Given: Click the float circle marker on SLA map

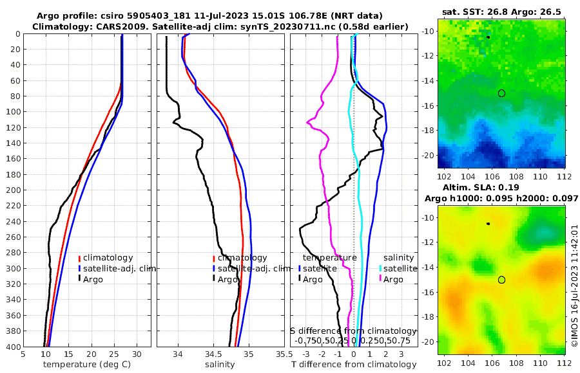Looking at the screenshot, I should click(501, 280).
